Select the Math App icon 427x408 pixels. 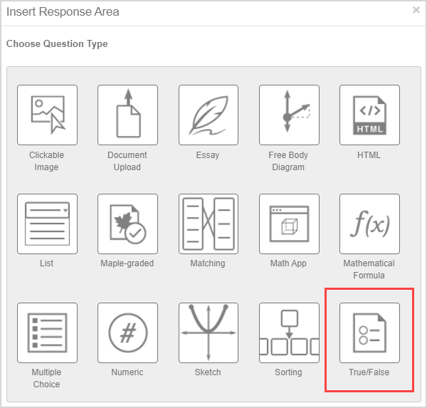(x=289, y=224)
